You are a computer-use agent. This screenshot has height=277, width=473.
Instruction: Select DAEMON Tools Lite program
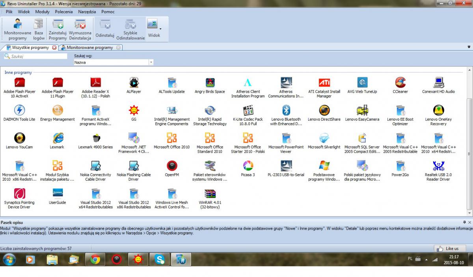19,113
